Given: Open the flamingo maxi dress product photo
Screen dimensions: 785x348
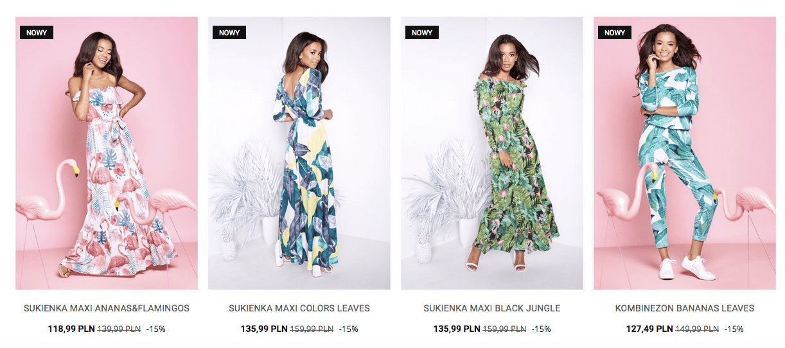Looking at the screenshot, I should coord(107,153).
